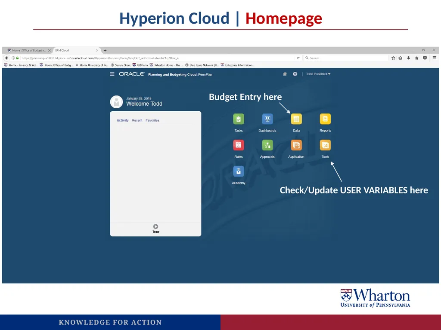
Task: Open the Application icon
Action: point(296,145)
